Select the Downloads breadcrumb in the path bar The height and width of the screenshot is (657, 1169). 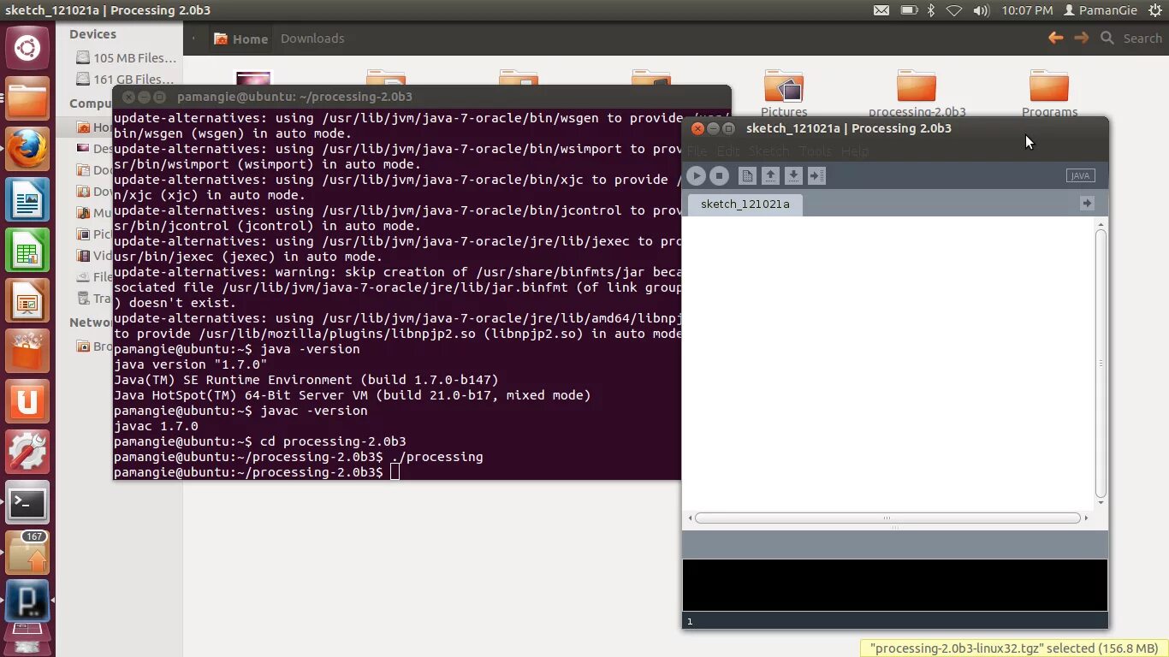[312, 38]
